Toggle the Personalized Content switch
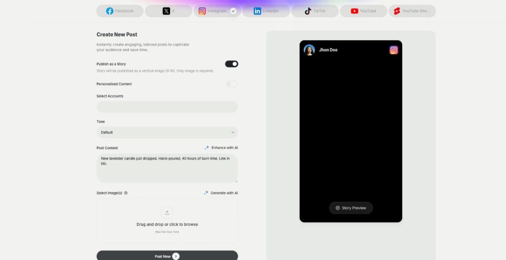Viewport: 506px width, 260px height. 231,84
